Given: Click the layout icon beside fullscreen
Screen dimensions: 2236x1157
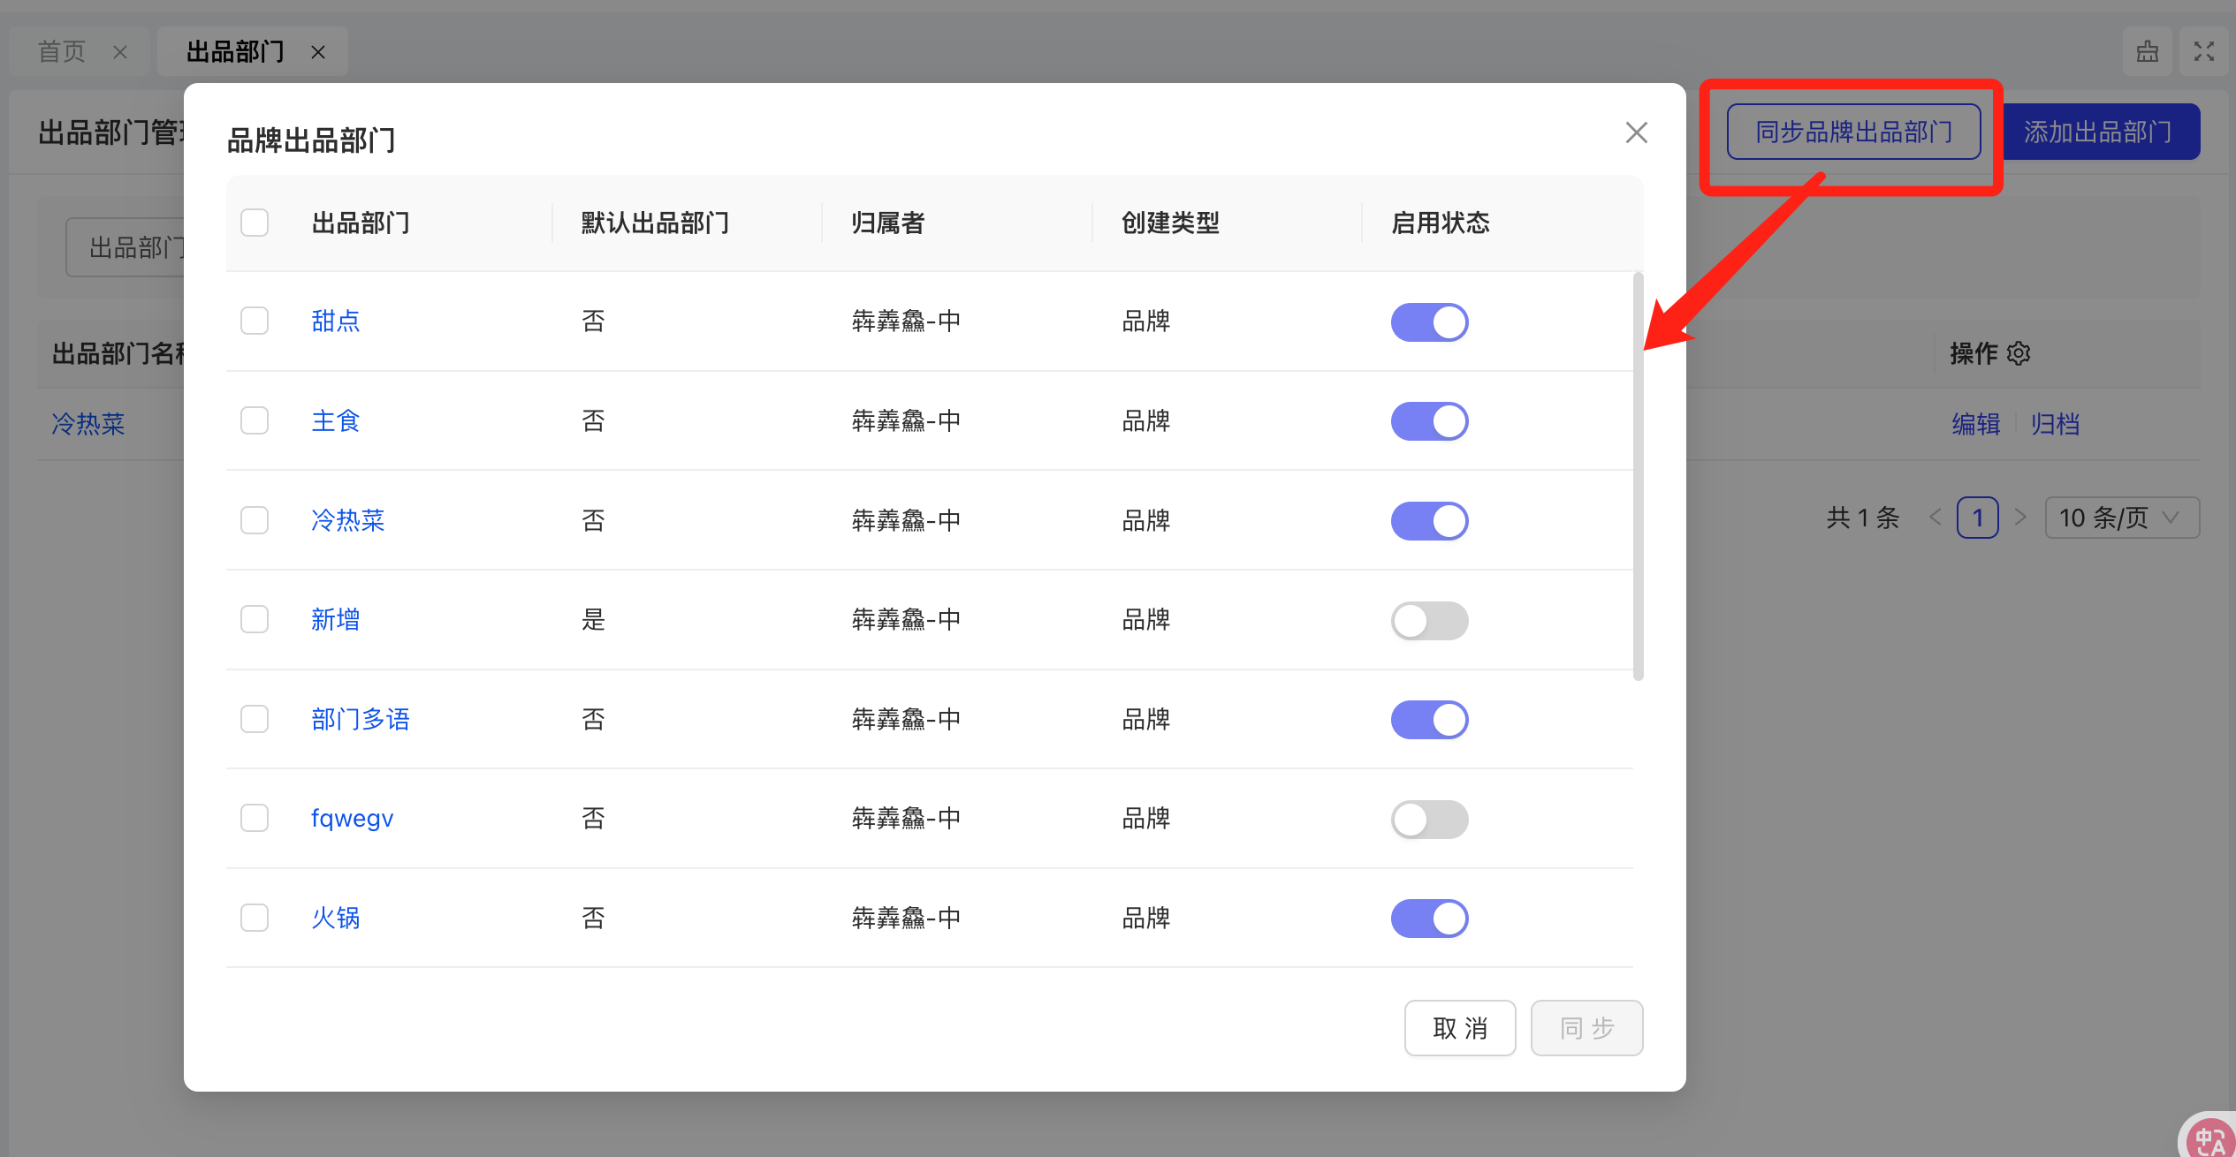Looking at the screenshot, I should [x=2147, y=52].
